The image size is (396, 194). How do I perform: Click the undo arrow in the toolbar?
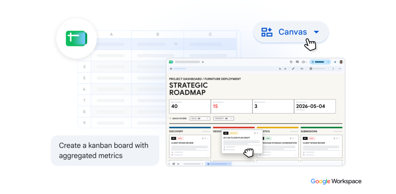[280, 69]
